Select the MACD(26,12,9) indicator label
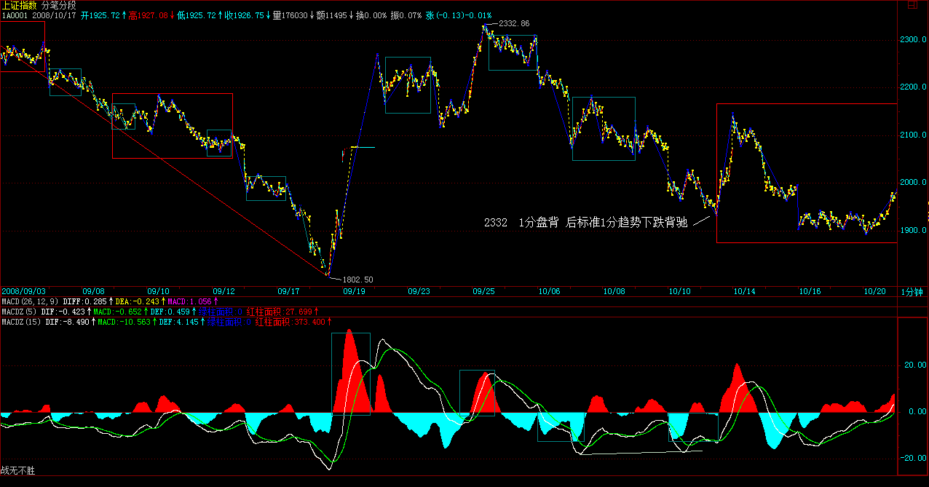 pos(30,301)
